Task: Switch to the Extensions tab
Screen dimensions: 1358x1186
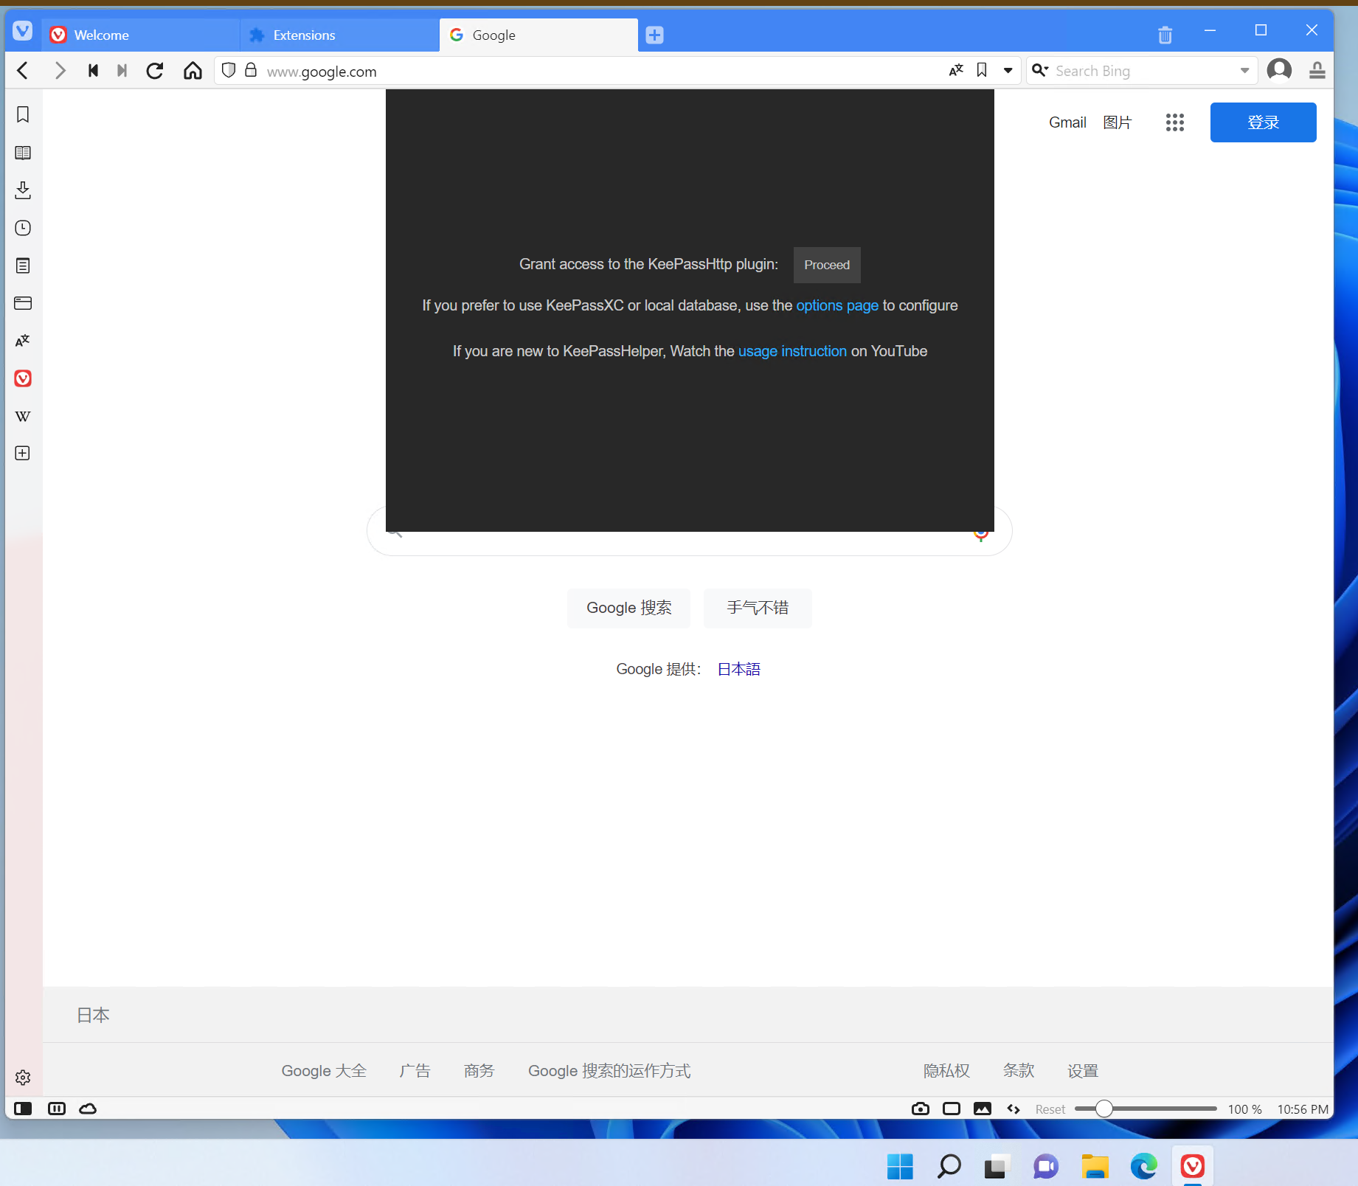Action: coord(339,35)
